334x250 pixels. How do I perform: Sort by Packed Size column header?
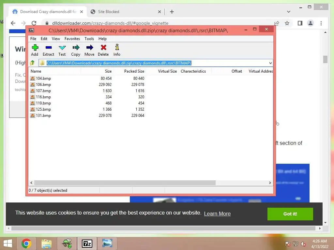129,71
